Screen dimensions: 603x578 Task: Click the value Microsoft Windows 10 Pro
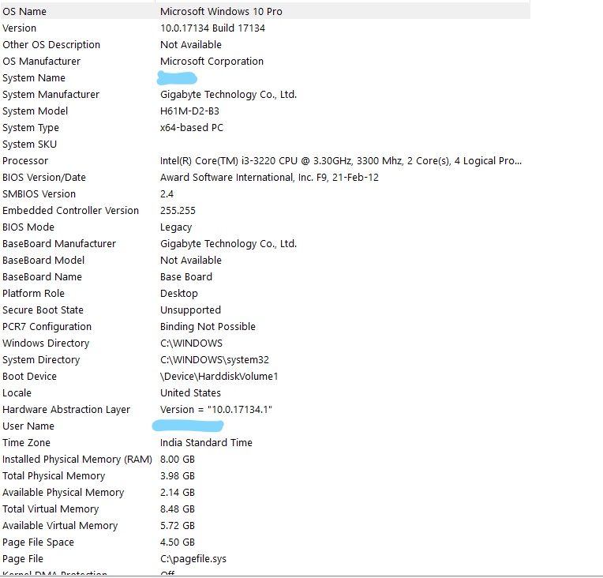pyautogui.click(x=221, y=12)
